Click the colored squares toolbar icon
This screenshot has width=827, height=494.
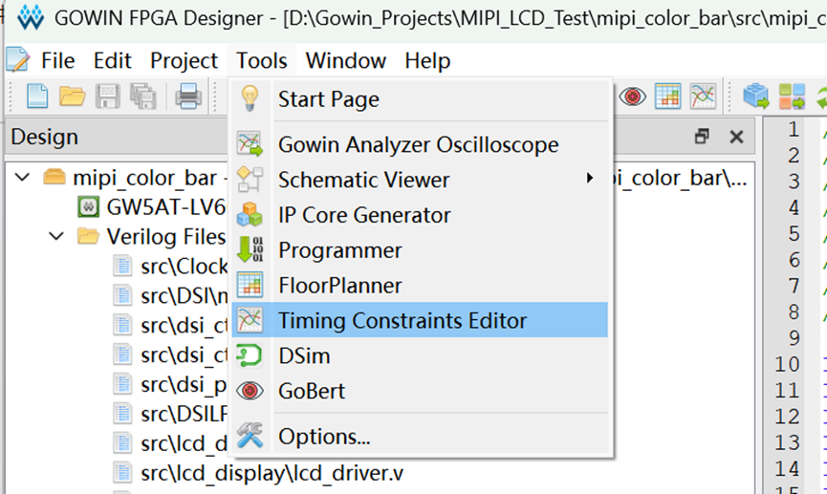tap(792, 97)
